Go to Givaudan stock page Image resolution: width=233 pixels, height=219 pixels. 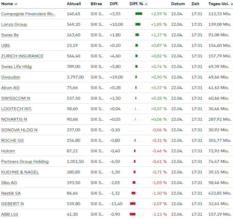pyautogui.click(x=11, y=77)
